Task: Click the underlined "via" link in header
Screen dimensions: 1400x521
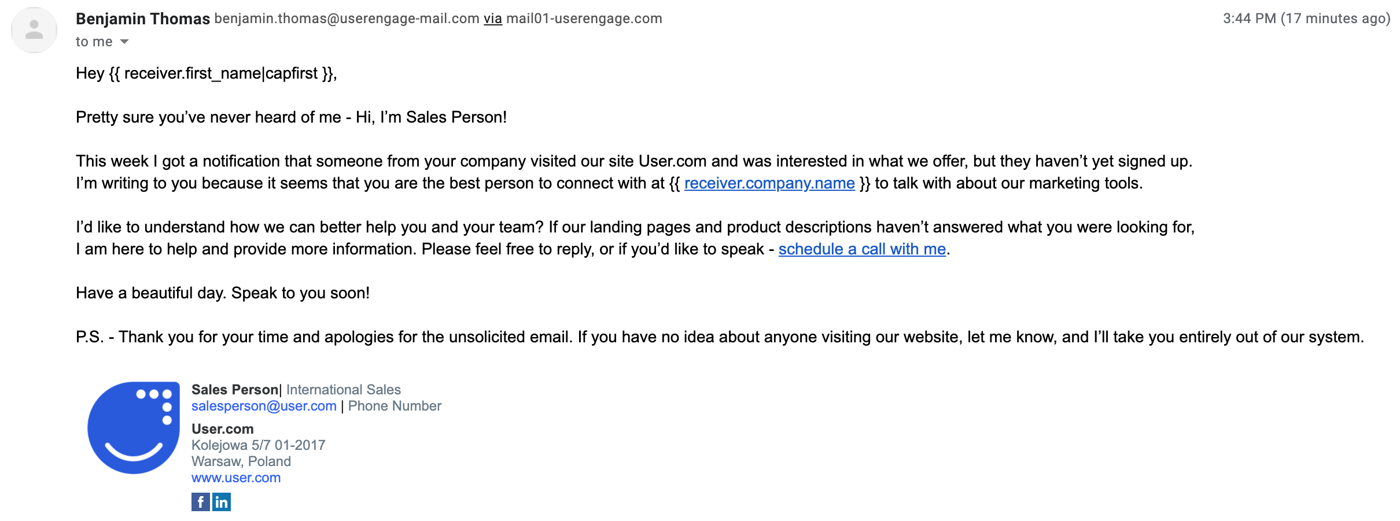Action: tap(493, 19)
